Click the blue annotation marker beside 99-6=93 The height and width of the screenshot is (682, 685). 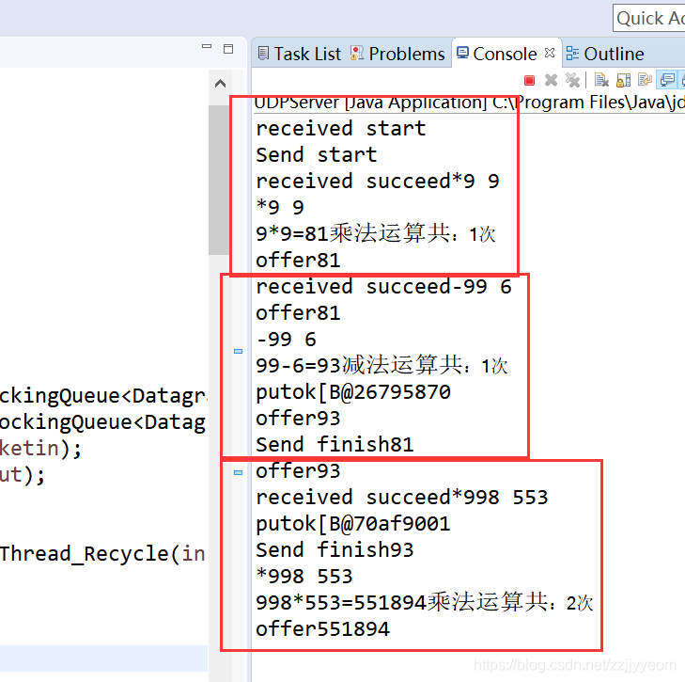tap(238, 351)
